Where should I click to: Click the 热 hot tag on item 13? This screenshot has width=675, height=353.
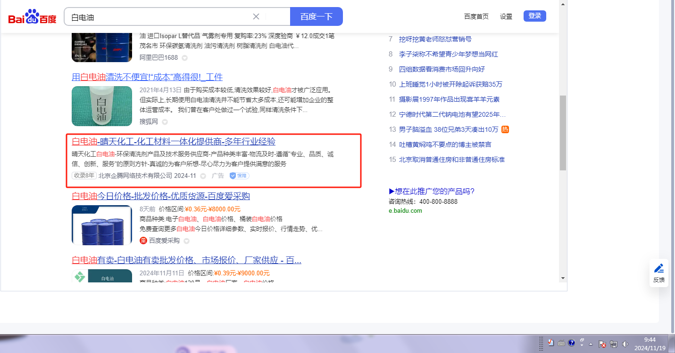(x=505, y=129)
